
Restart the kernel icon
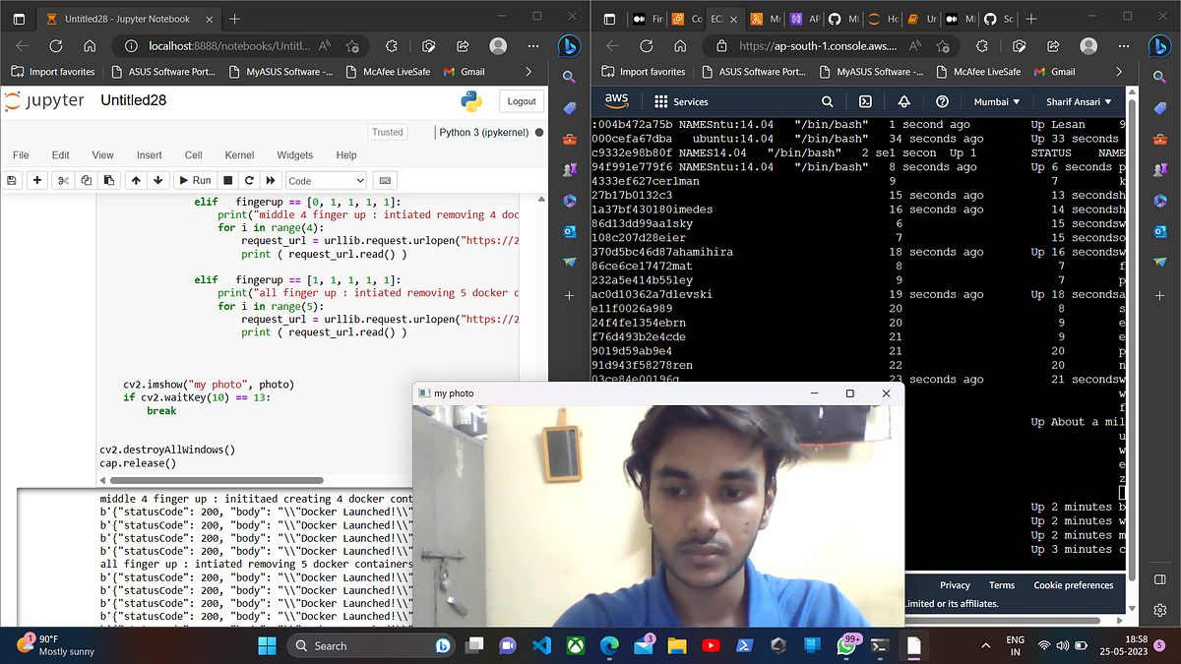[x=247, y=180]
